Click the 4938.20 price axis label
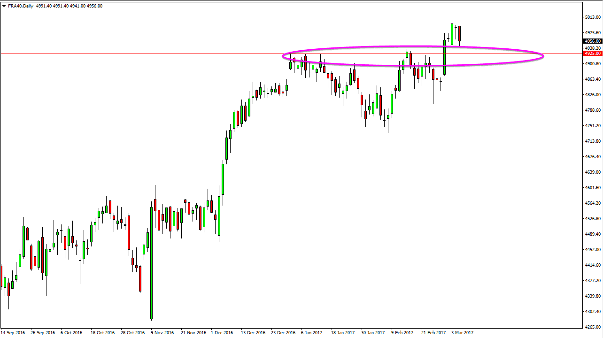This screenshot has width=603, height=338. point(593,48)
